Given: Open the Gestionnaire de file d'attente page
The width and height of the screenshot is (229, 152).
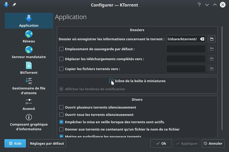Looking at the screenshot, I should point(29,86).
